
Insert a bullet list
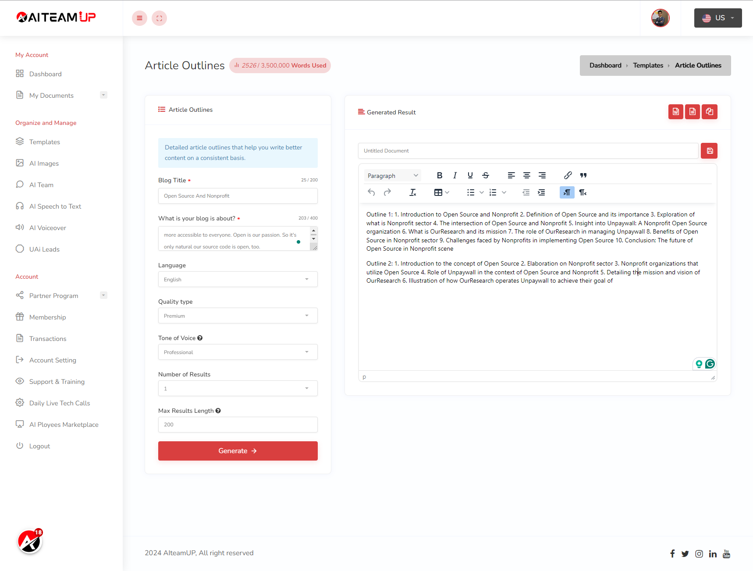[471, 192]
